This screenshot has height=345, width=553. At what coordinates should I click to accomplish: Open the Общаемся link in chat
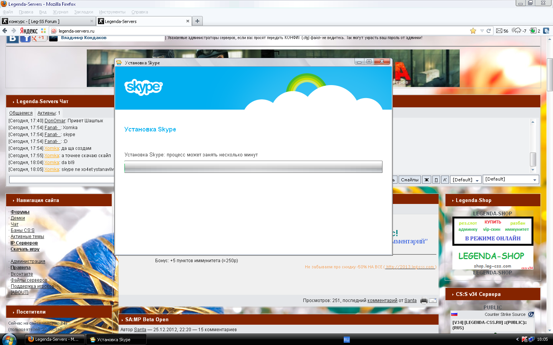point(21,113)
